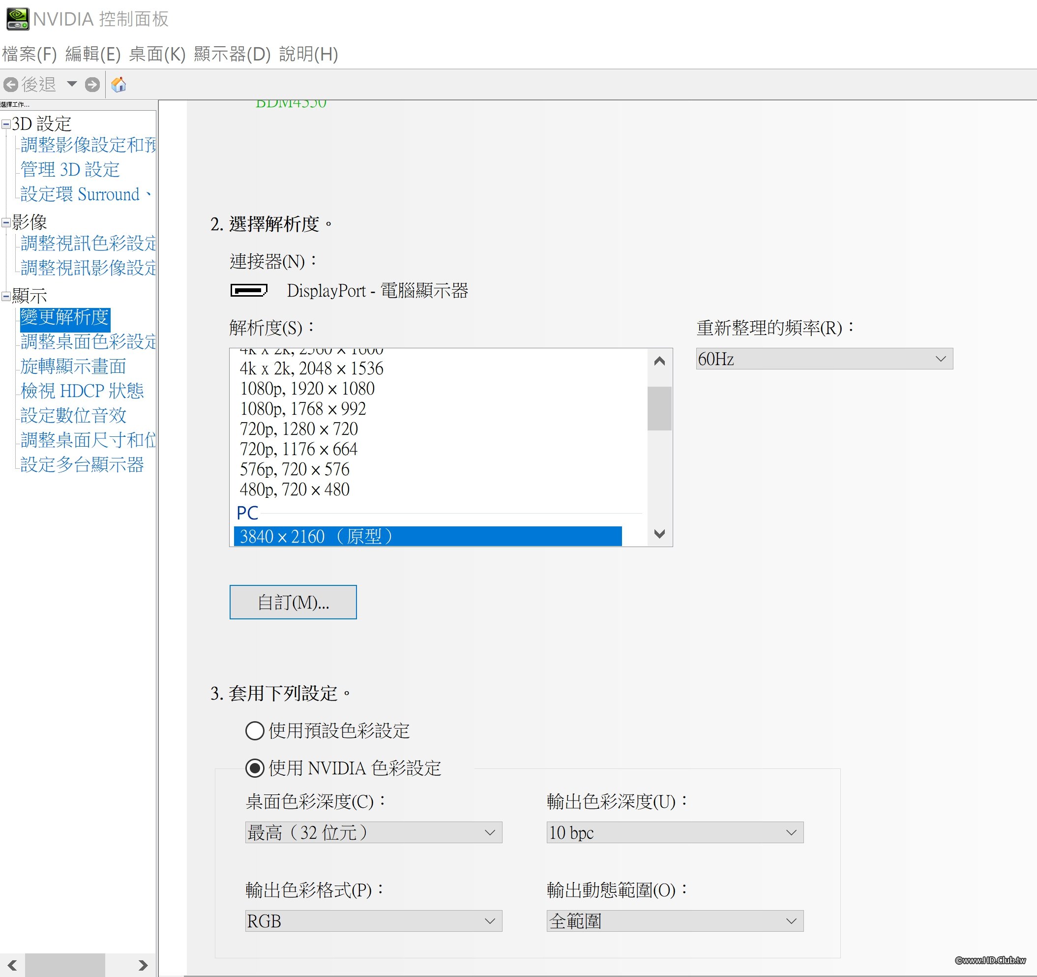Click the resolution list scrollbar thumb

tap(659, 408)
